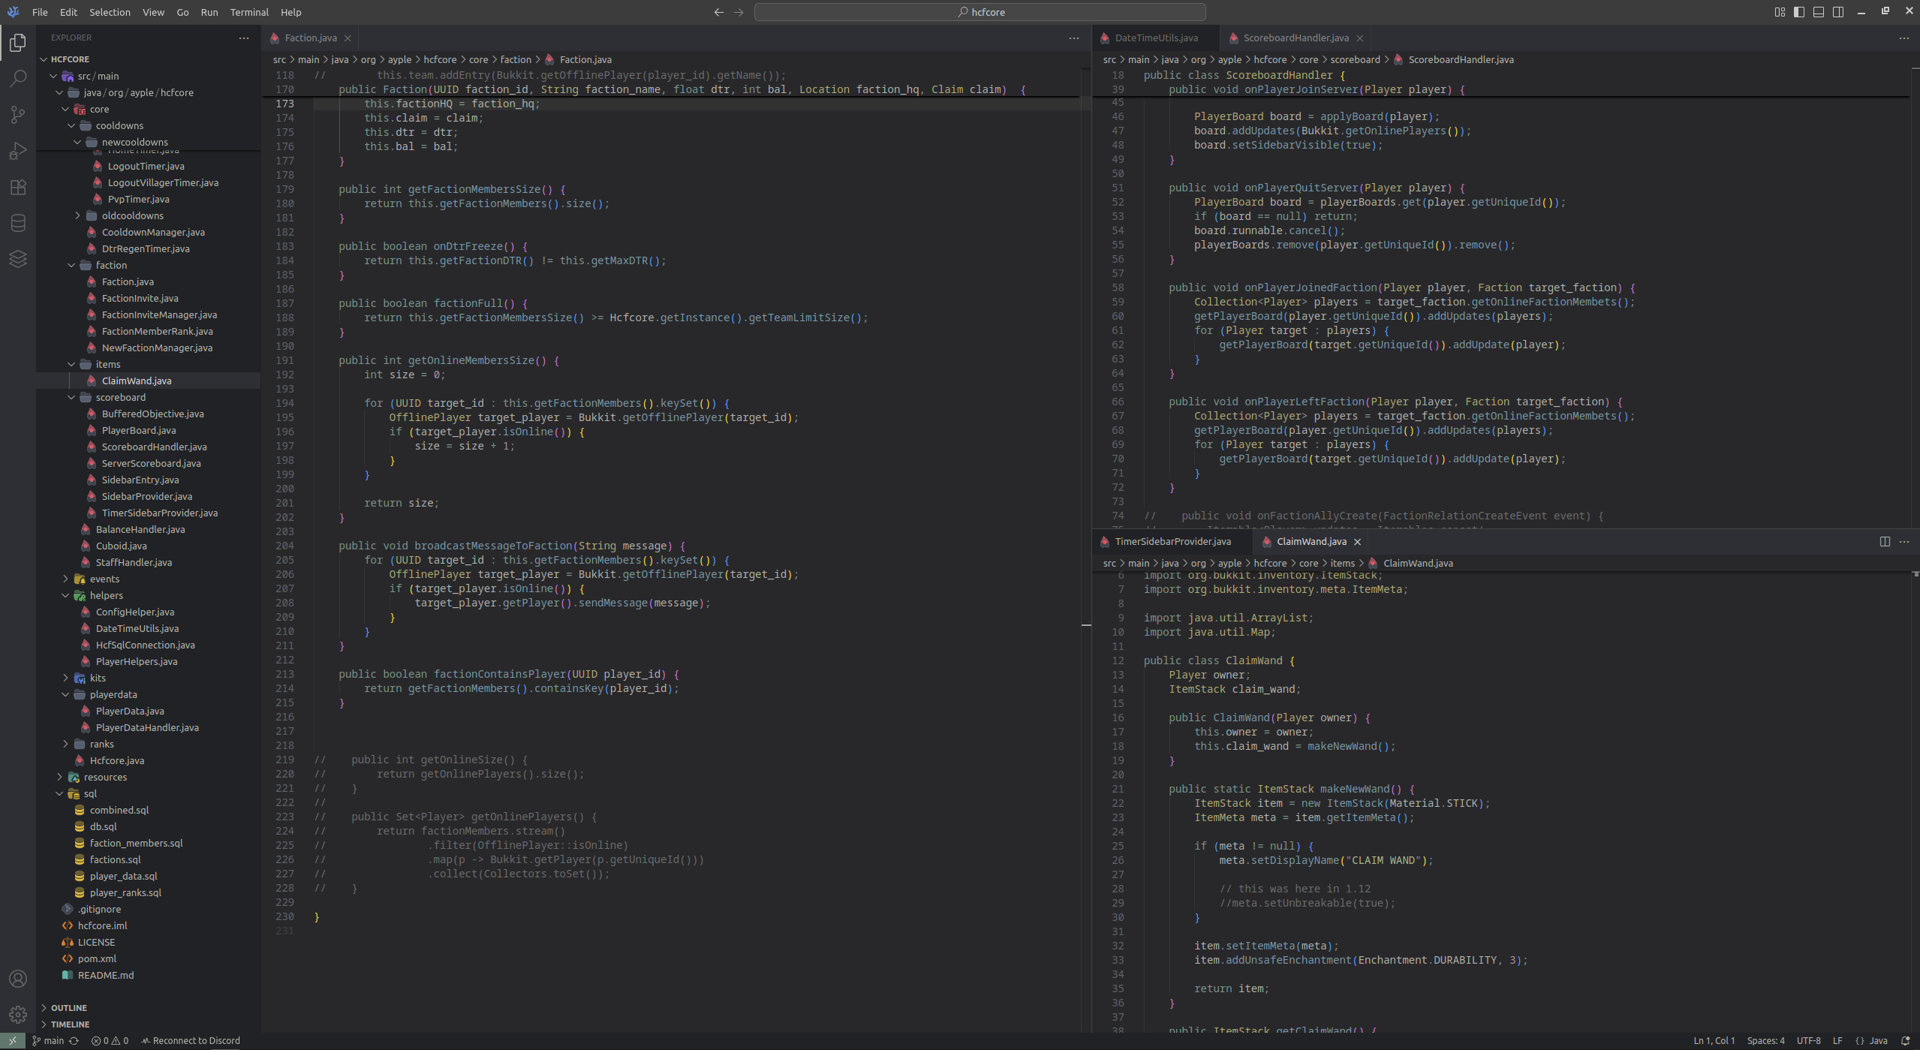Expand the oldcooldowns folder
This screenshot has width=1920, height=1050.
(132, 215)
